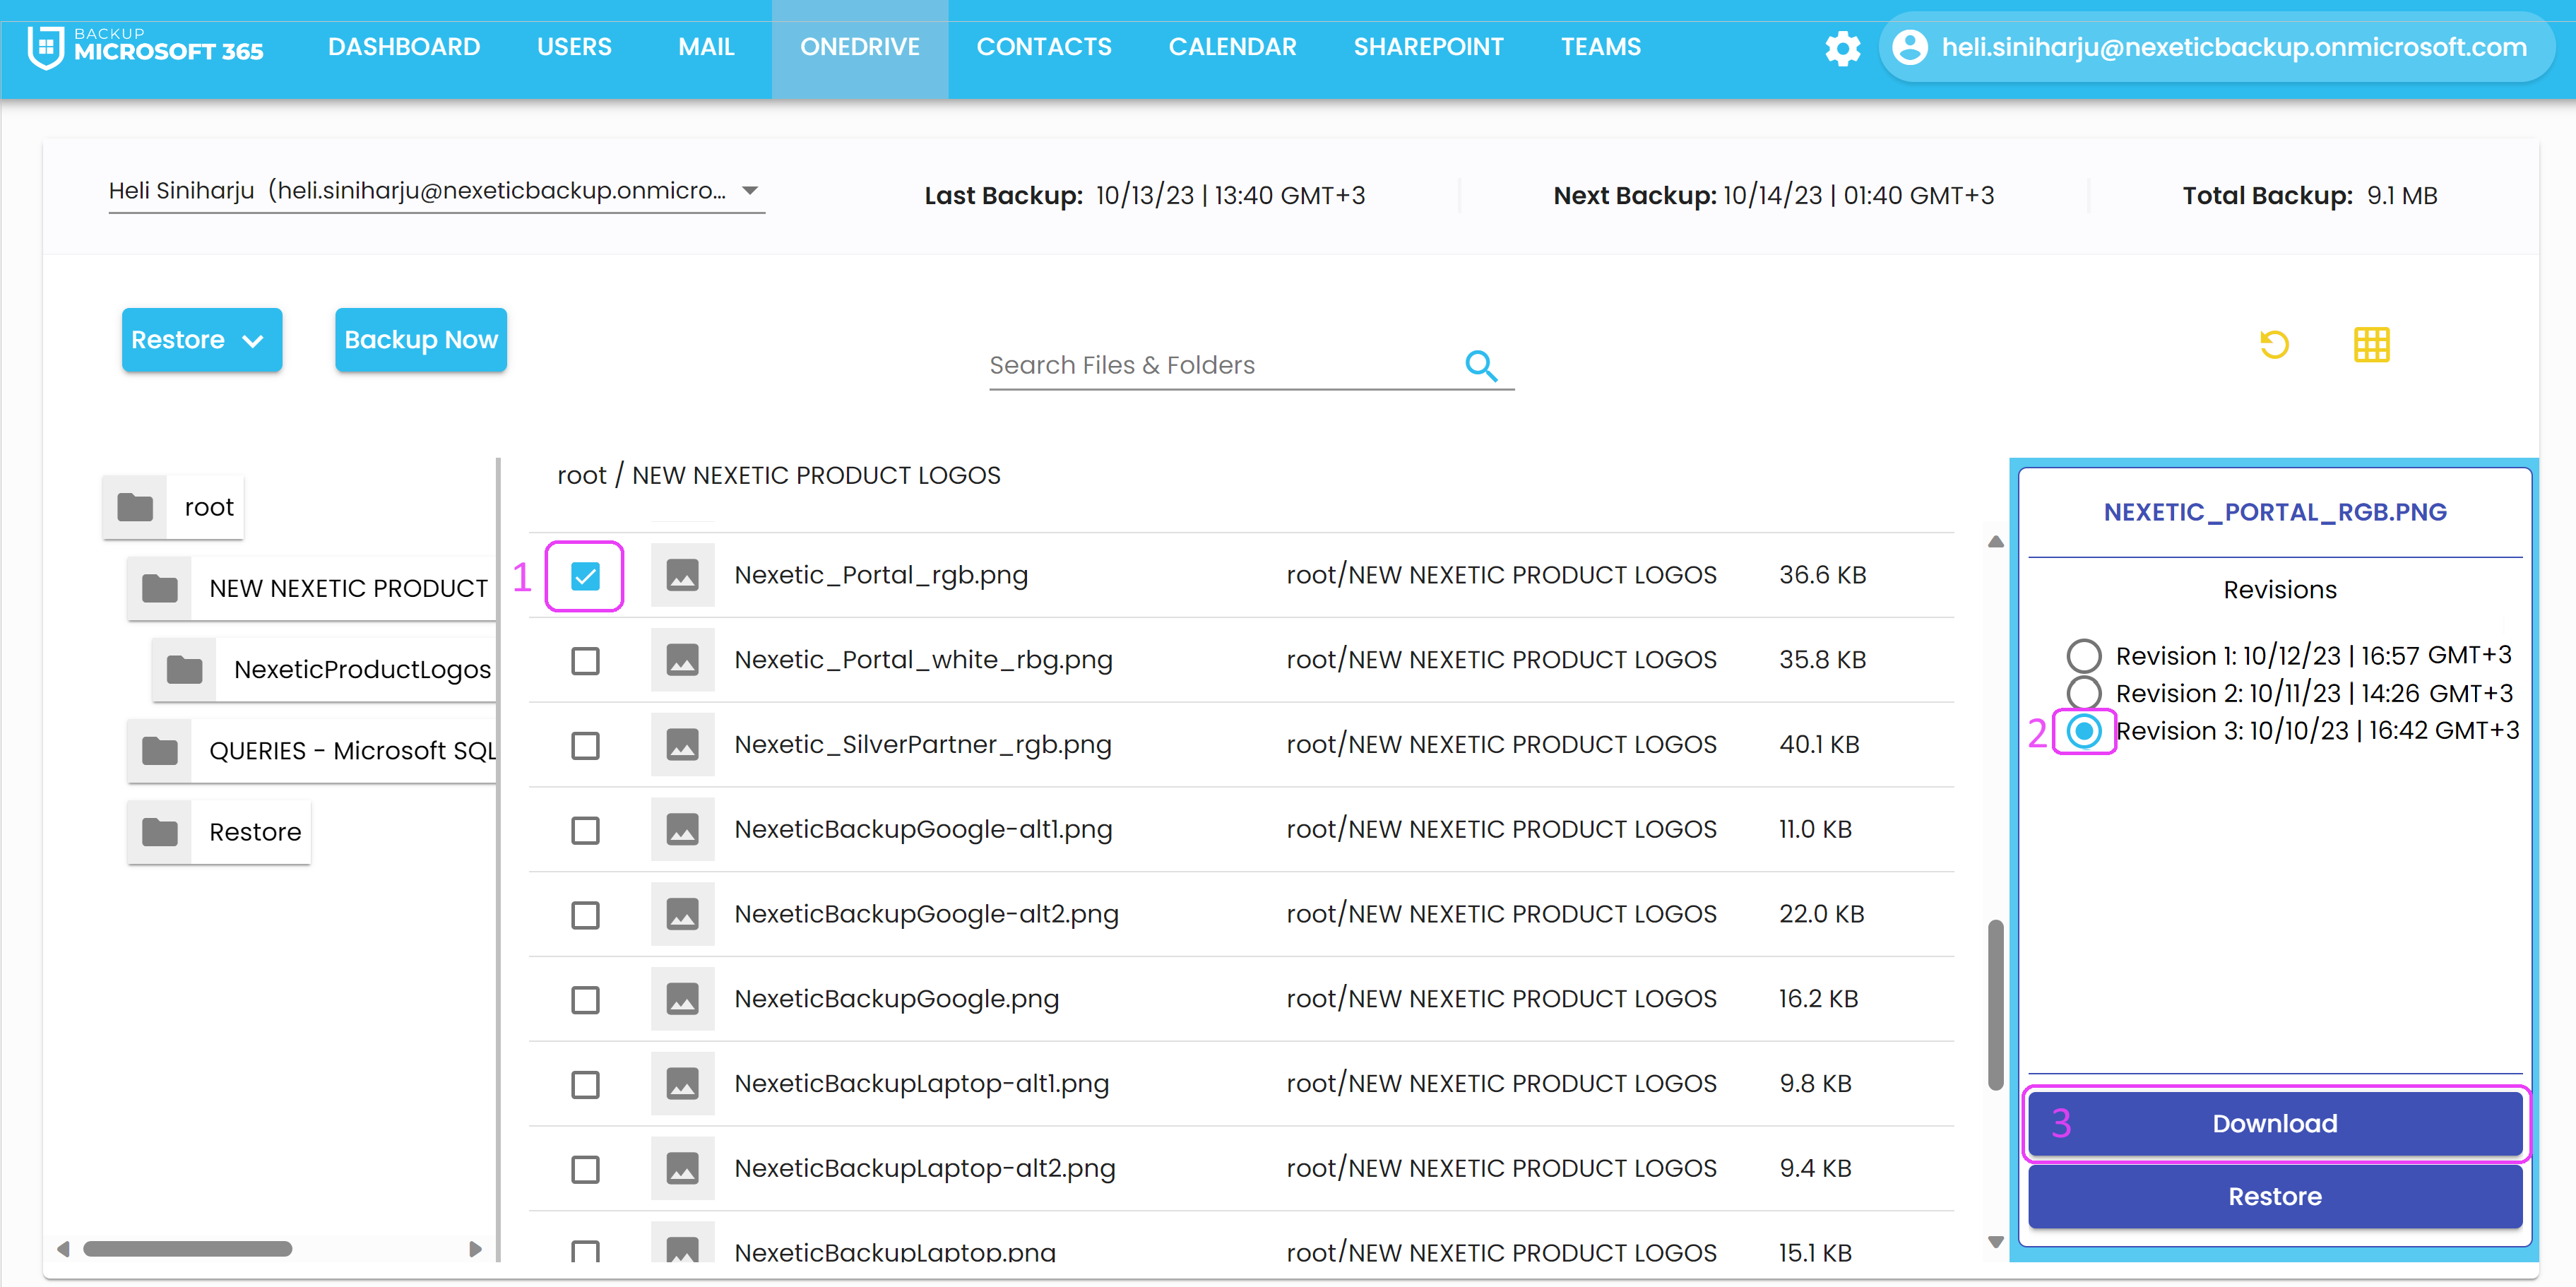Click the root folder icon
Screen dimensions: 2576x1287
tap(135, 507)
